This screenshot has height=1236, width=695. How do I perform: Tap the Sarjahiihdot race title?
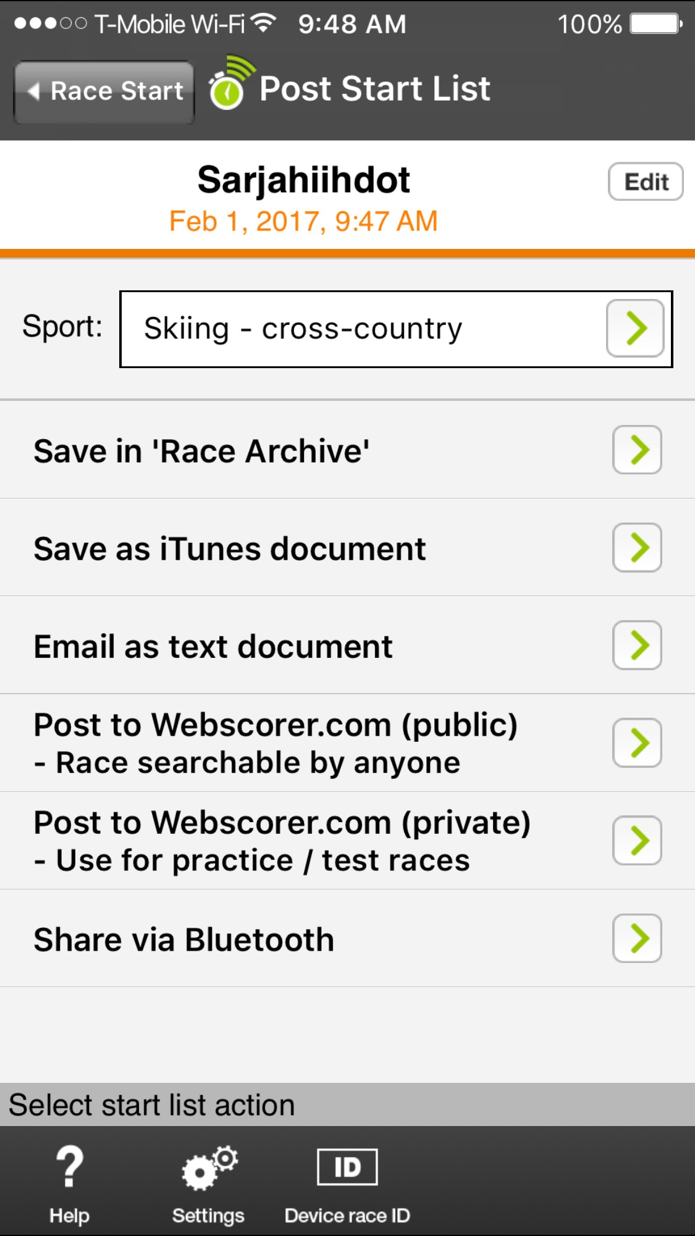(303, 180)
